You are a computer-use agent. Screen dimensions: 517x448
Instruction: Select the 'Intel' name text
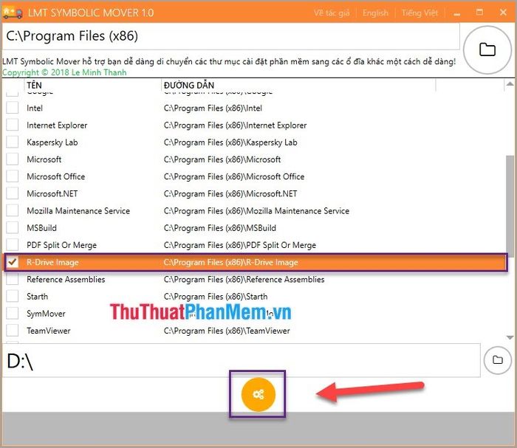click(x=35, y=108)
